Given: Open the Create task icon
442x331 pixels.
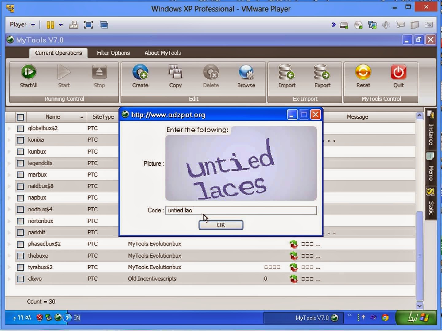Looking at the screenshot, I should pos(140,72).
